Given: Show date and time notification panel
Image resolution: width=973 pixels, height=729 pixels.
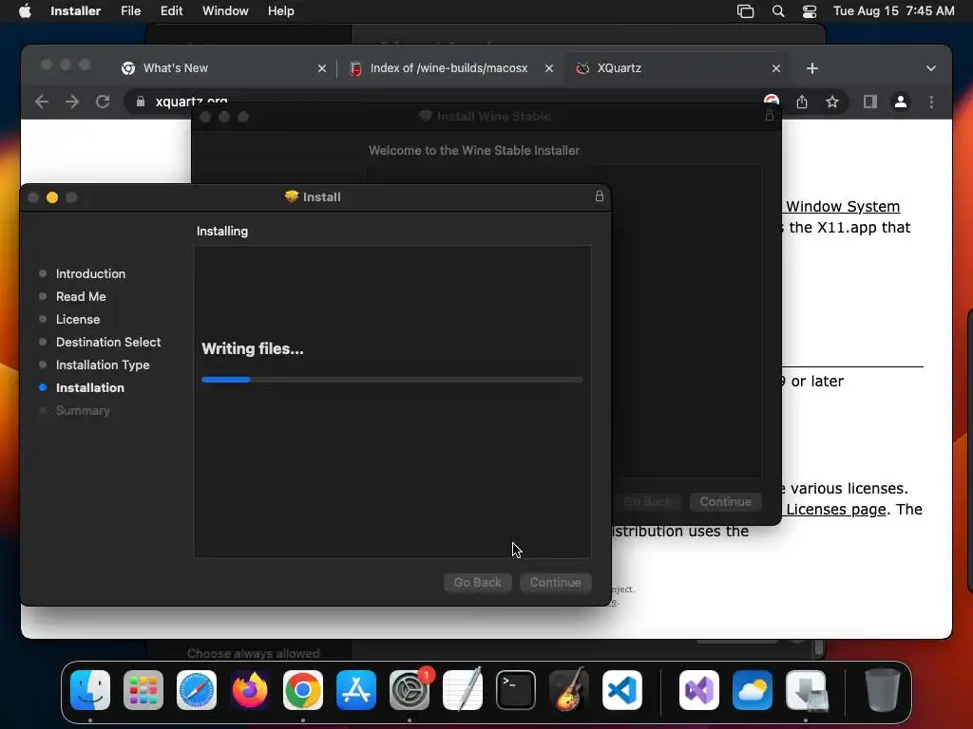Looking at the screenshot, I should pos(893,10).
